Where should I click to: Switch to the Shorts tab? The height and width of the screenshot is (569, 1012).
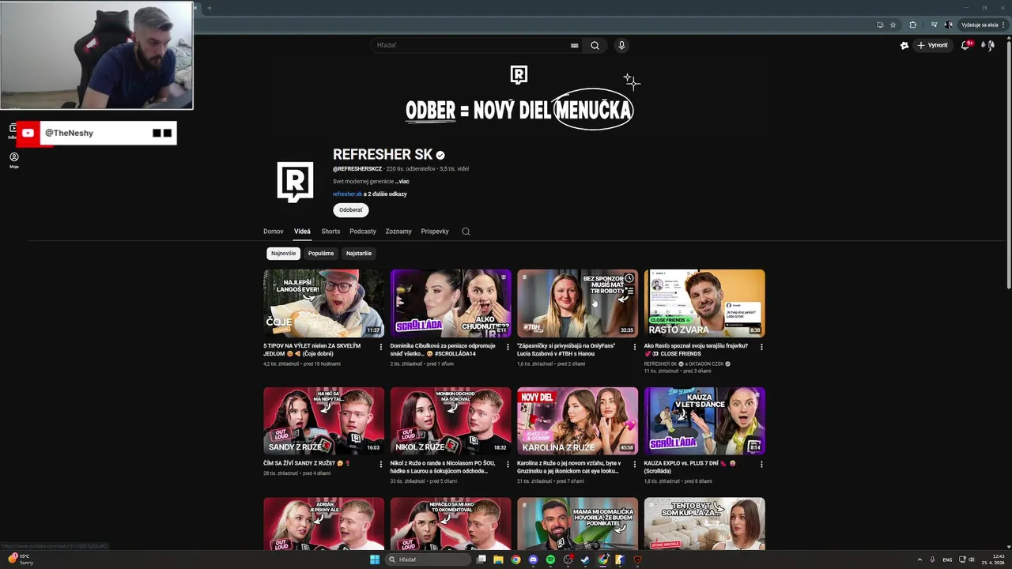[x=330, y=232]
